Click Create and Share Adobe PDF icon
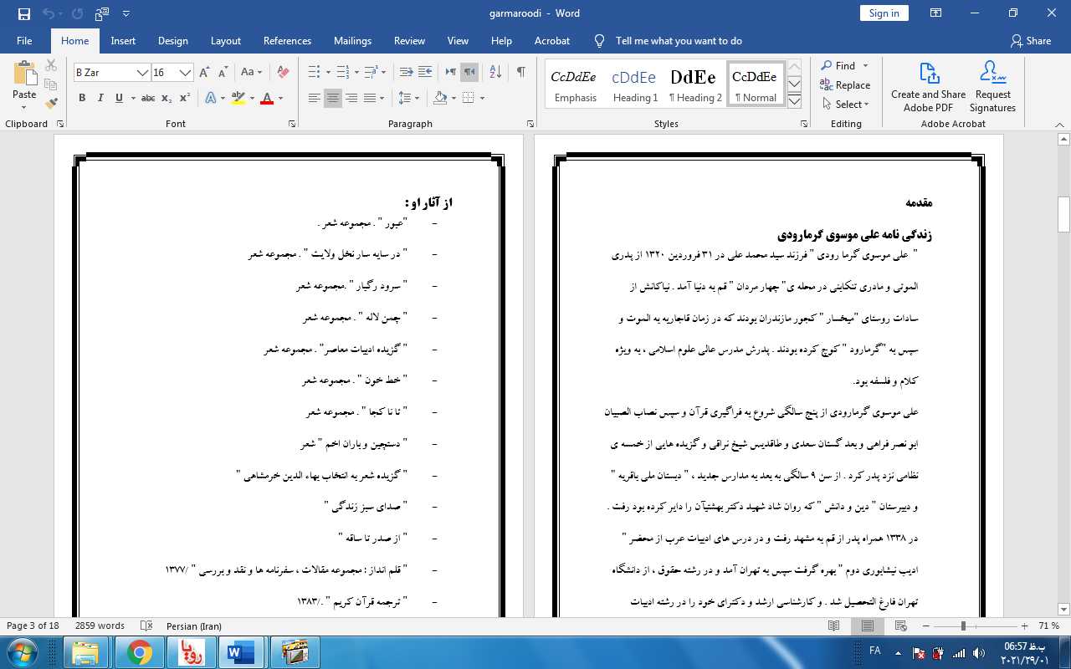Screen dimensions: 1071x669 928,87
